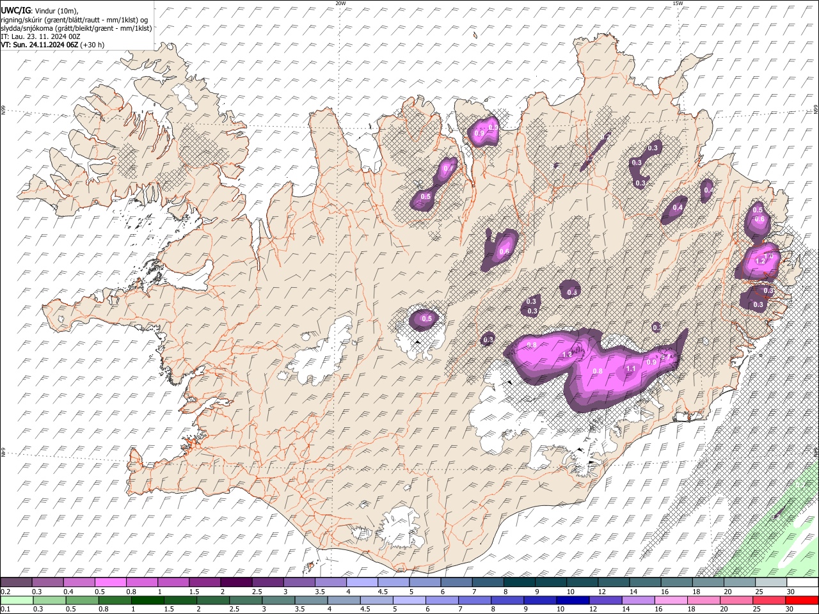
Task: Click the dark teal 8–9 snow legend swatch
Action: [x=520, y=582]
